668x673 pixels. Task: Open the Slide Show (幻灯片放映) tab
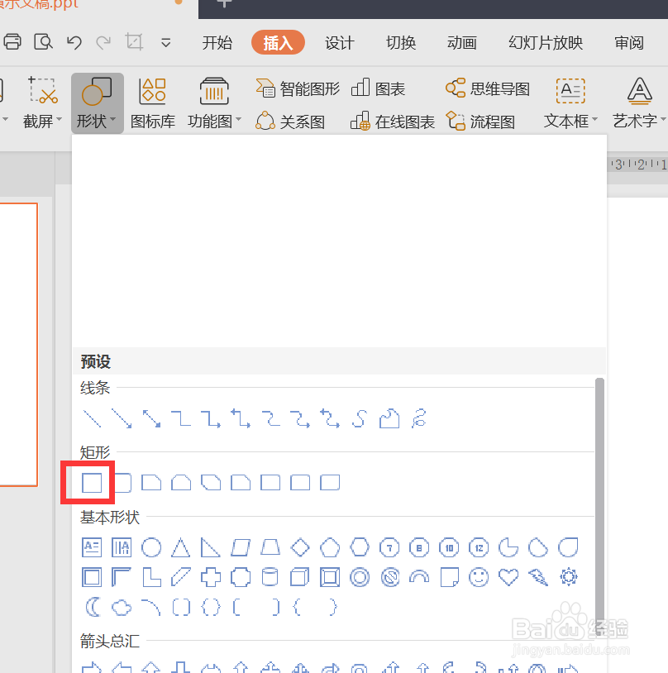[546, 42]
